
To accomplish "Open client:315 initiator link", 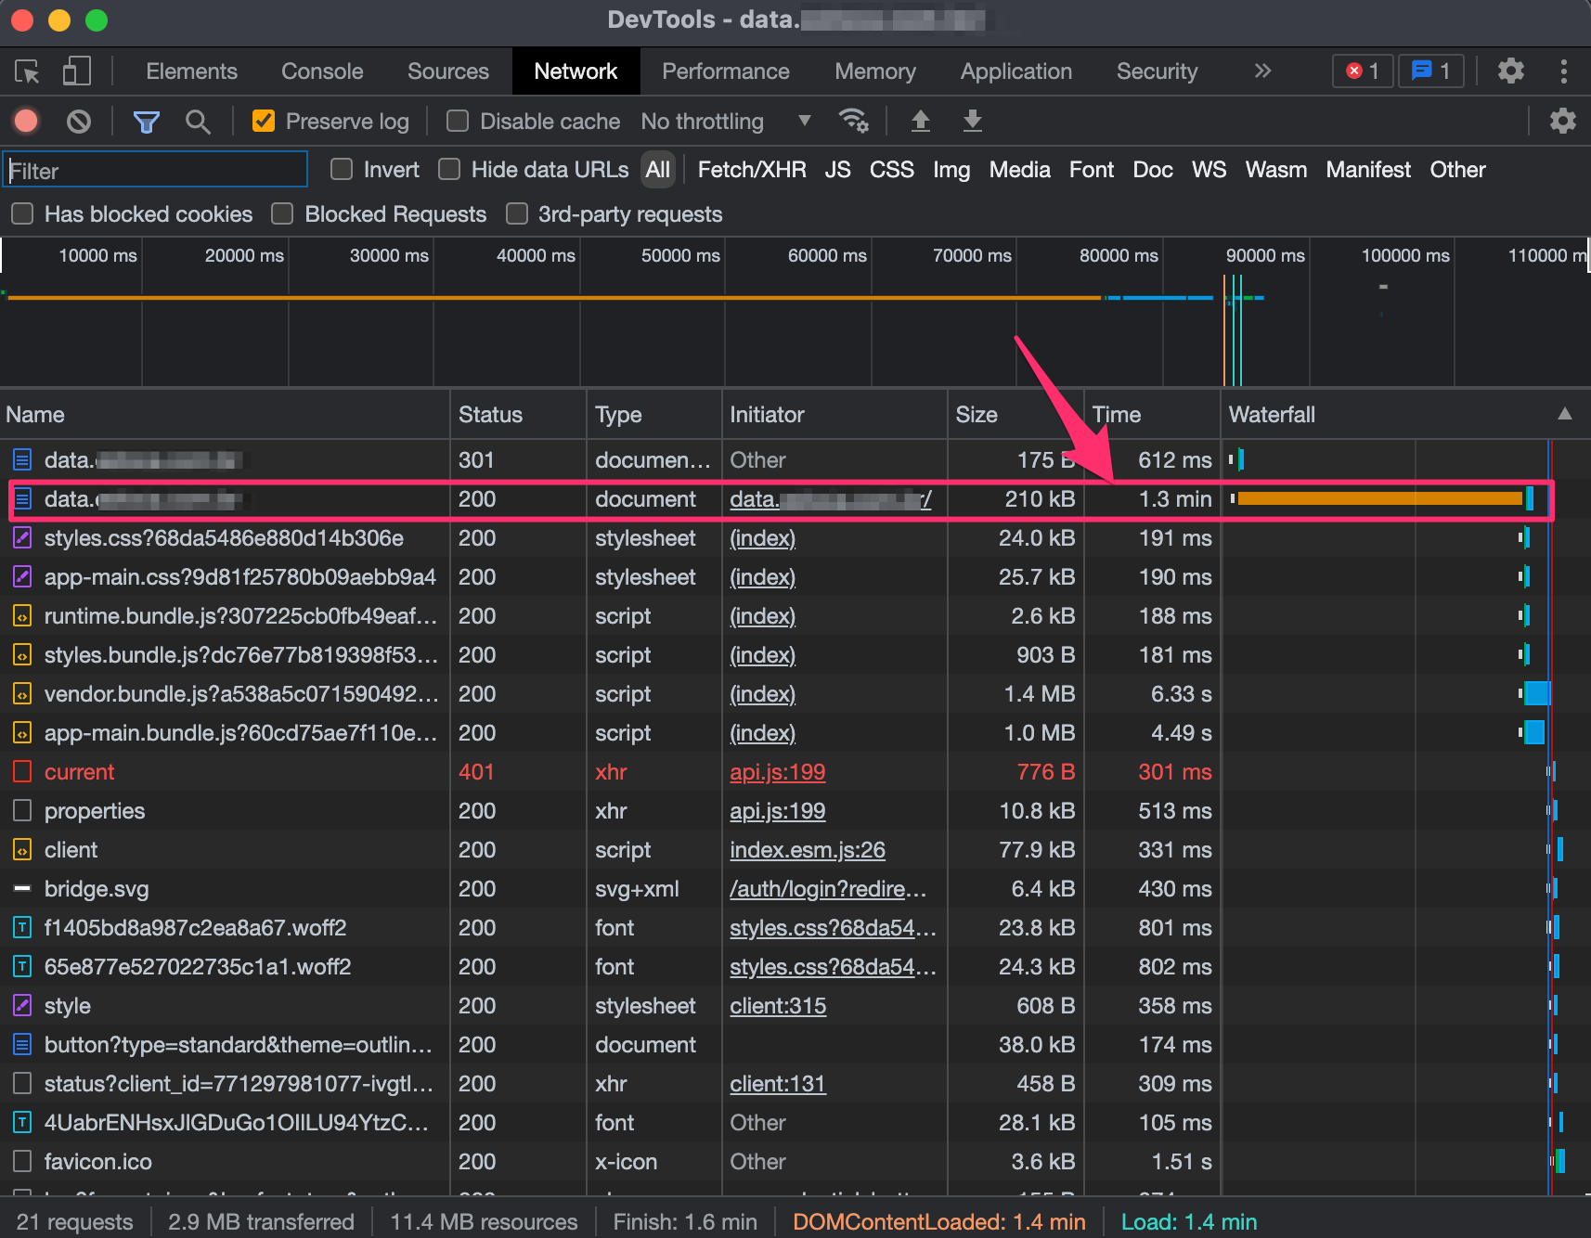I will pos(778,1006).
